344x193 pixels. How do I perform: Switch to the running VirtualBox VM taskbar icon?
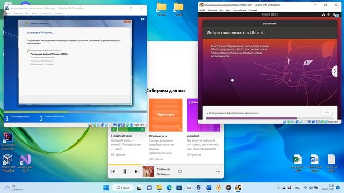[238, 188]
